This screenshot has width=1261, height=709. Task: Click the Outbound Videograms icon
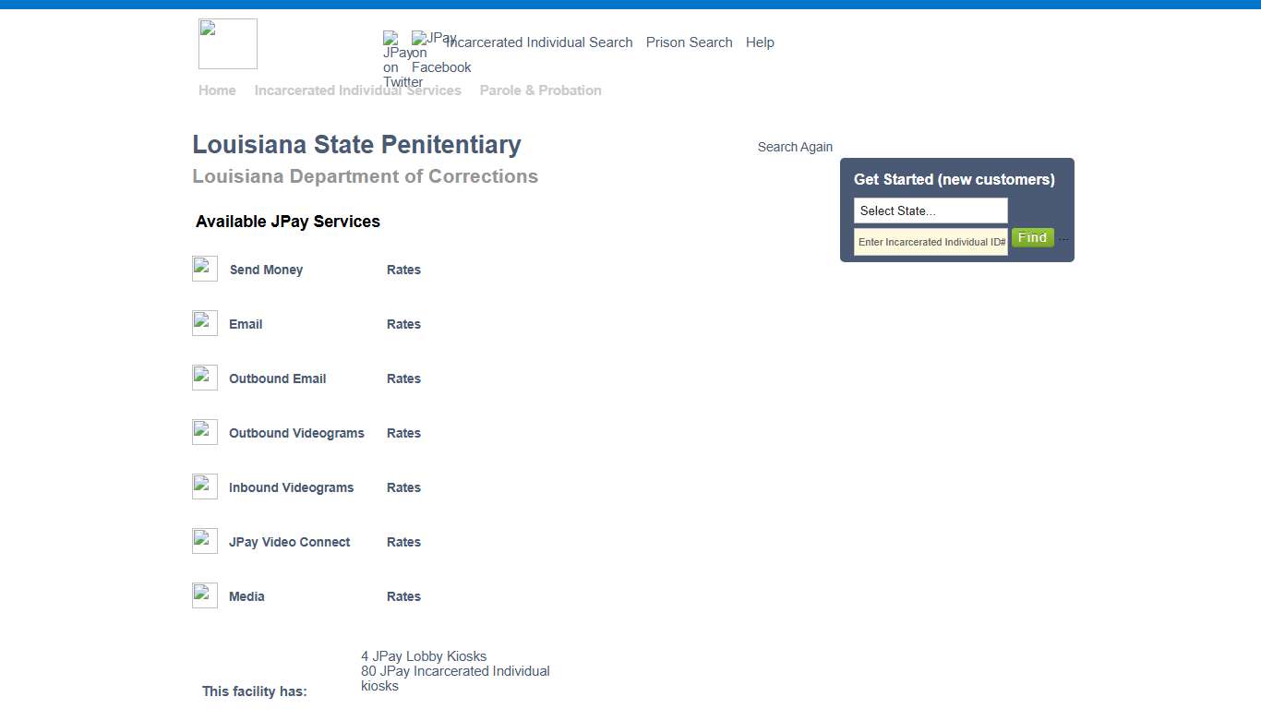[x=204, y=432]
